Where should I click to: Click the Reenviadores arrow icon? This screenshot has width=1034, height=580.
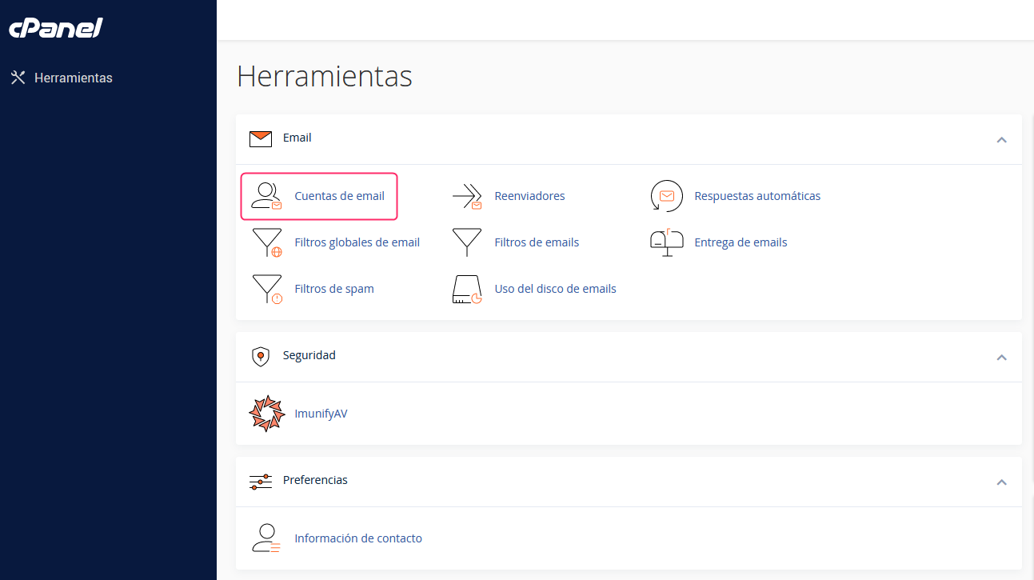(x=467, y=196)
